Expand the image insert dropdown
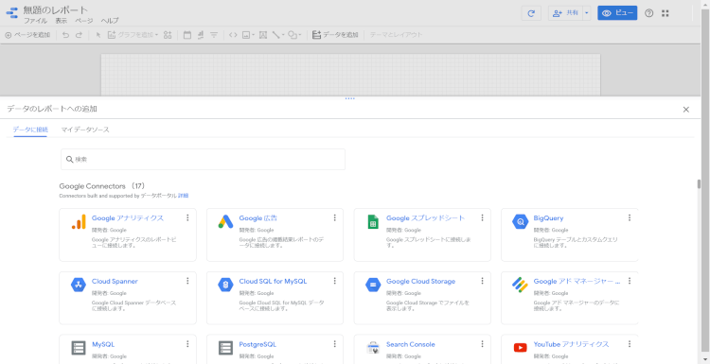Viewport: 710px width, 364px height. 253,35
